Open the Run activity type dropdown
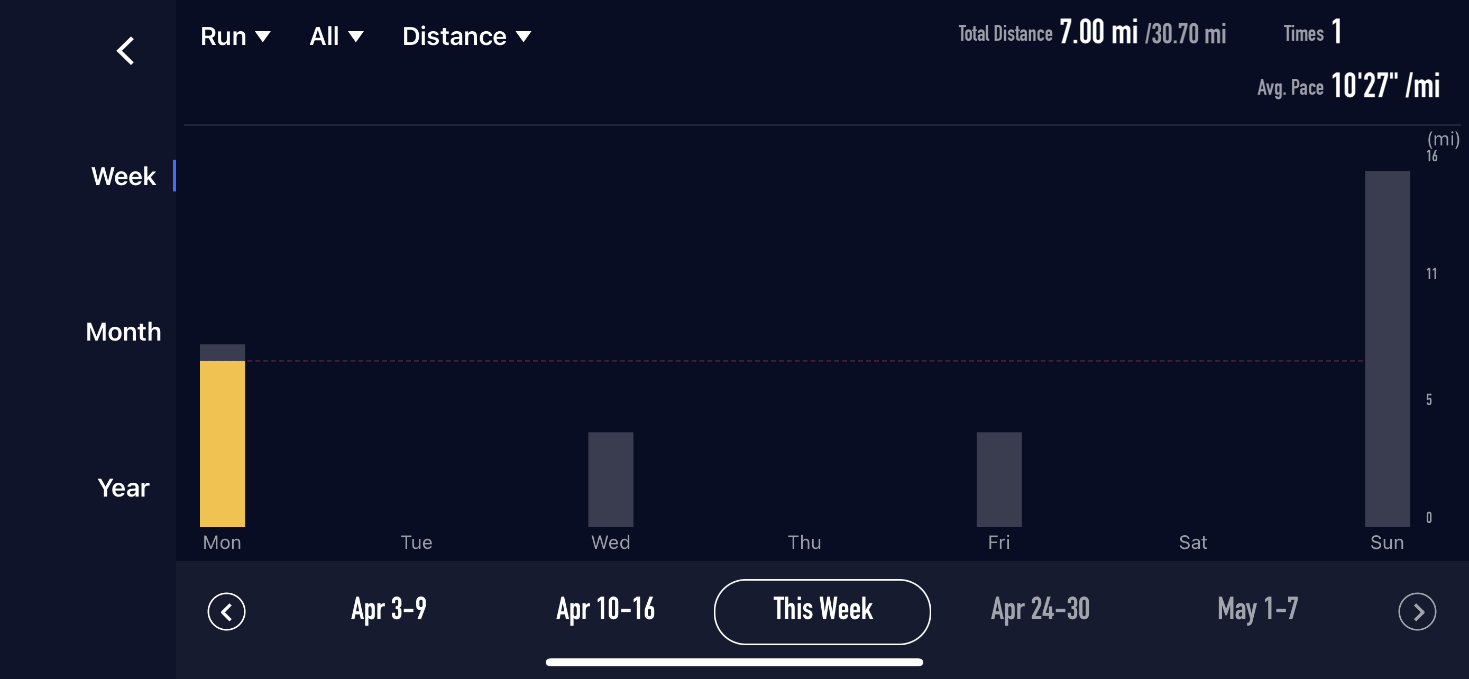 (x=235, y=36)
